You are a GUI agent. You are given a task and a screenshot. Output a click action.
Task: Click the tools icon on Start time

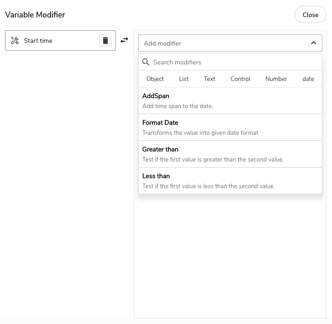coord(15,40)
